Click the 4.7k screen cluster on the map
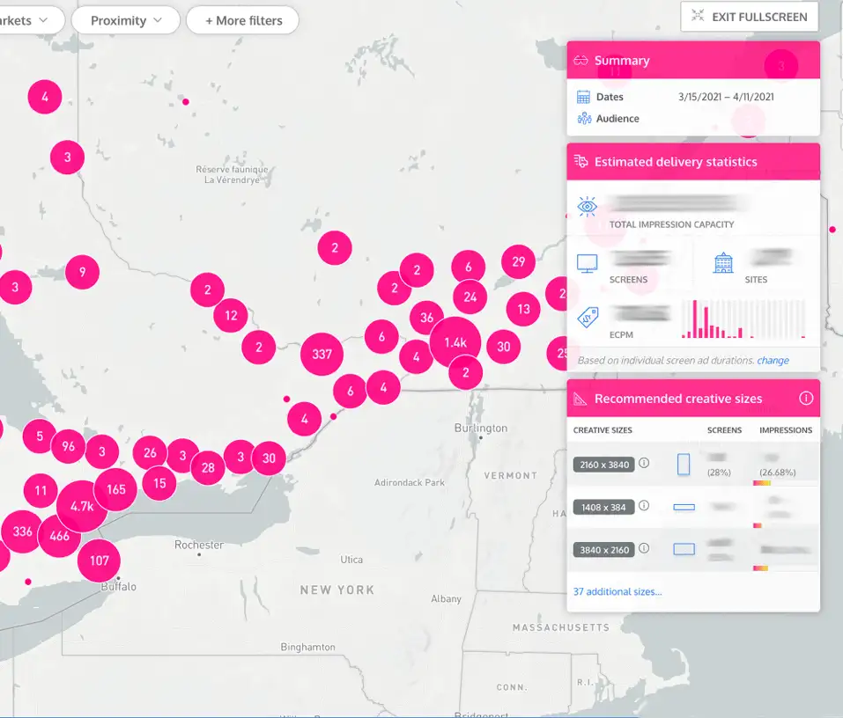Image resolution: width=843 pixels, height=718 pixels. coord(82,507)
